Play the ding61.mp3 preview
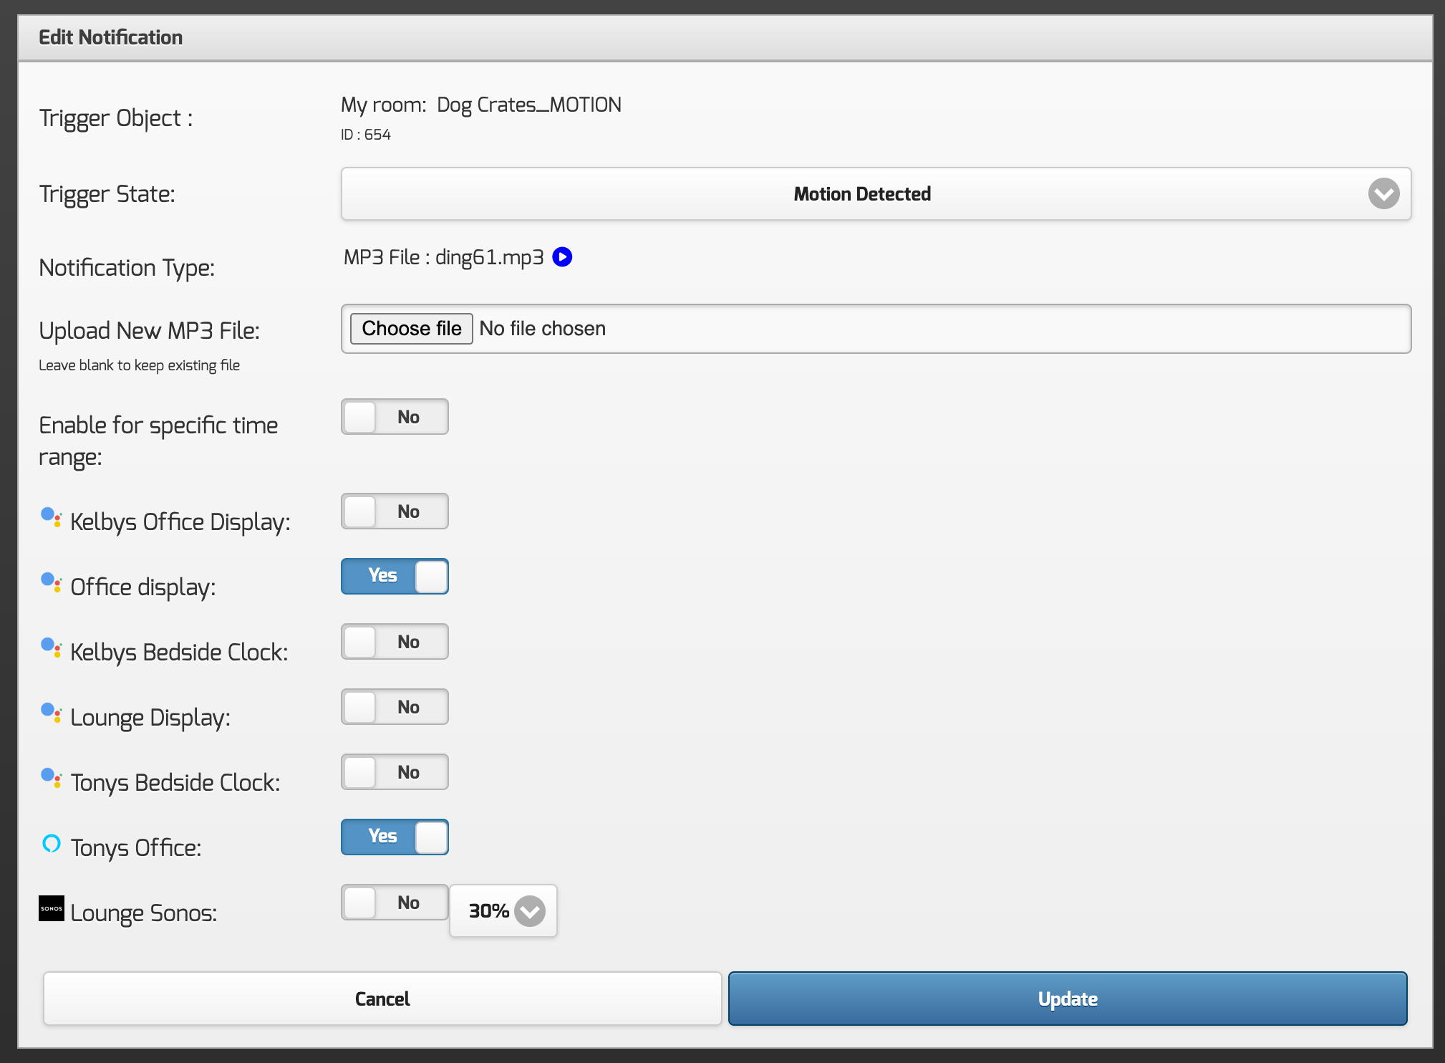 tap(562, 257)
